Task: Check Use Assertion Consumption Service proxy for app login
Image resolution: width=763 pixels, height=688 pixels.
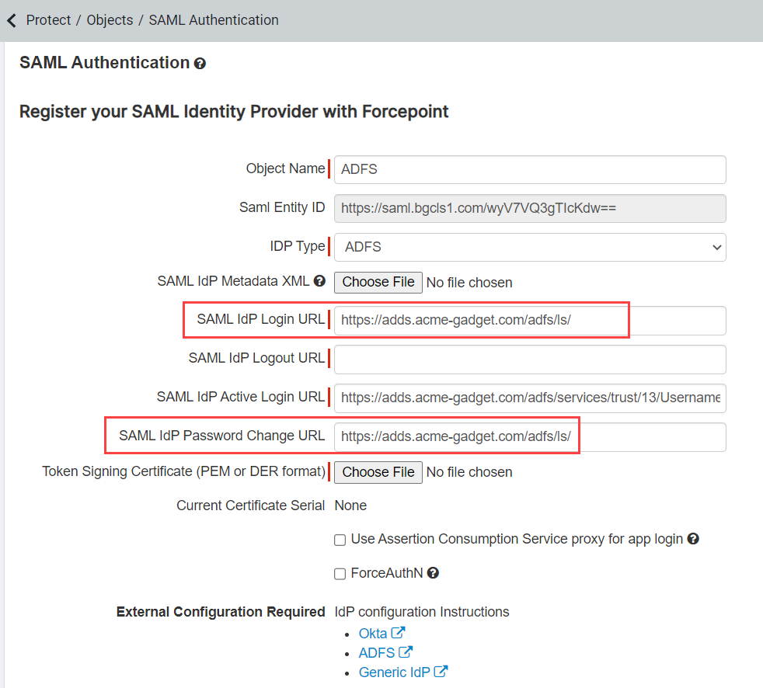Action: pyautogui.click(x=340, y=540)
